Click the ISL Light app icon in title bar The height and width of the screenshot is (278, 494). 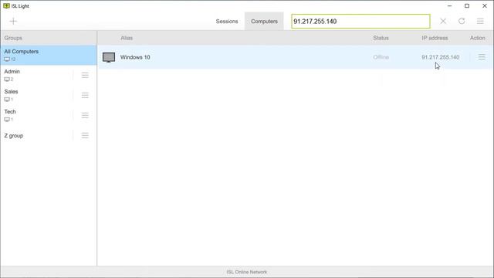[6, 5]
